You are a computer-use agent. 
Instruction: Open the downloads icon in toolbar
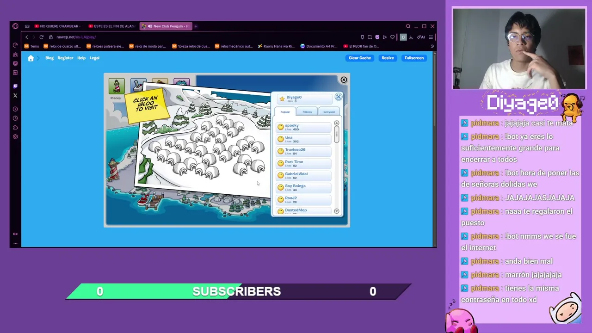click(411, 37)
